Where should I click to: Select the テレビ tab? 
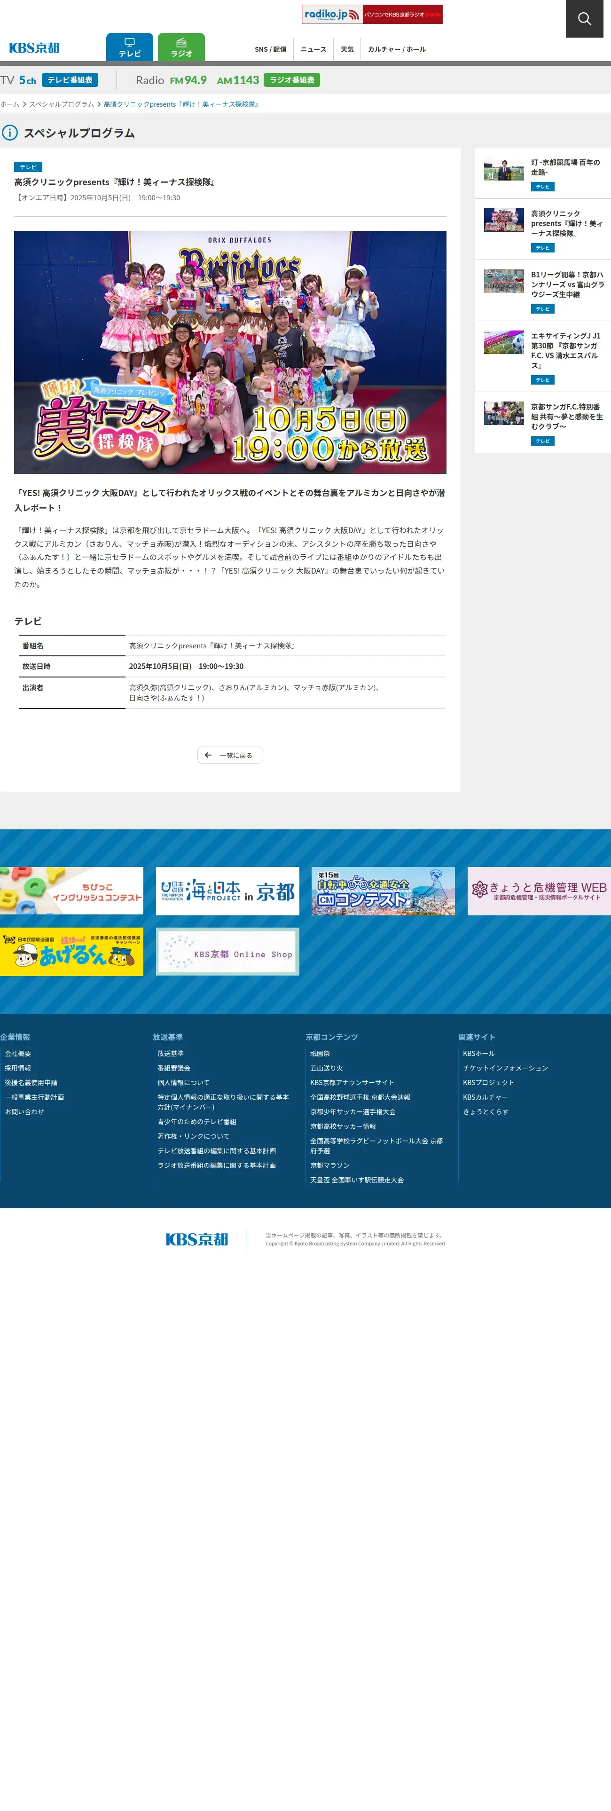[129, 47]
